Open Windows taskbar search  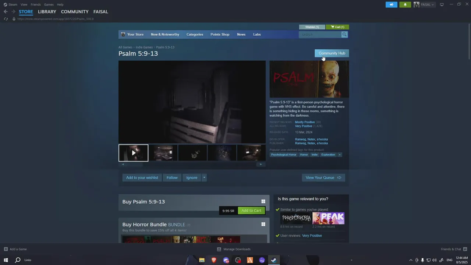(x=17, y=260)
